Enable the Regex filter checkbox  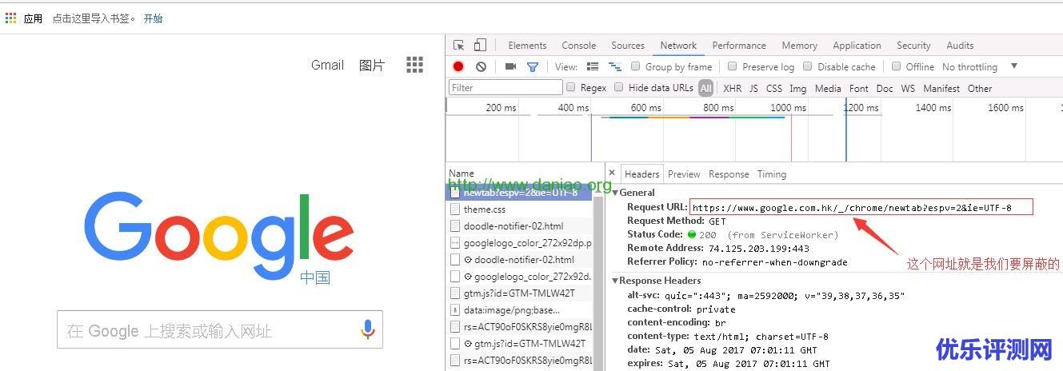tap(571, 87)
